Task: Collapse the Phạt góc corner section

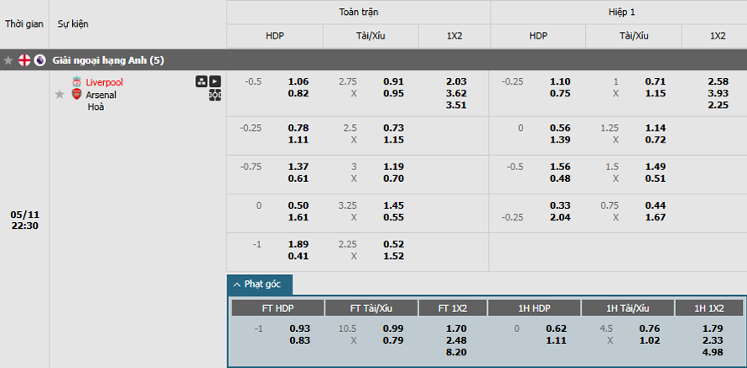Action: click(x=260, y=284)
